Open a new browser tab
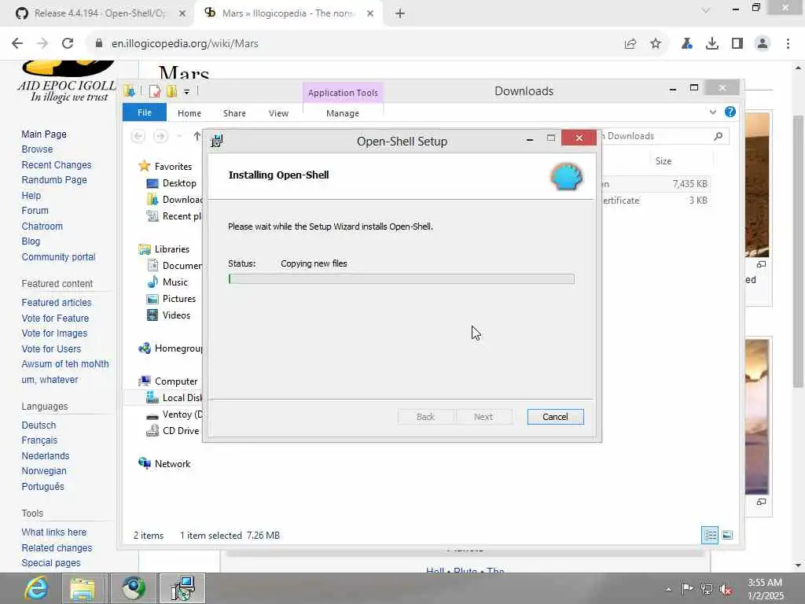This screenshot has width=805, height=604. point(400,14)
